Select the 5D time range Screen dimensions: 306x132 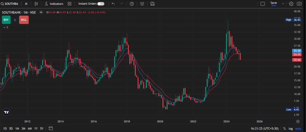(x=11, y=128)
